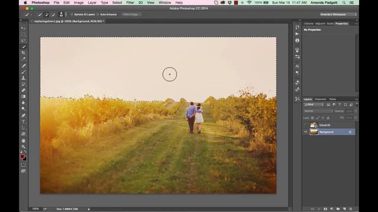Open the Paragraph panel icon
The width and height of the screenshot is (378, 212).
[x=297, y=72]
